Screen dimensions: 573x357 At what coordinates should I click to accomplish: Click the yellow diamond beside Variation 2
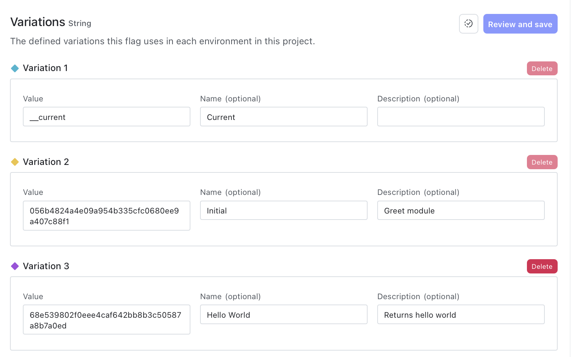tap(15, 162)
